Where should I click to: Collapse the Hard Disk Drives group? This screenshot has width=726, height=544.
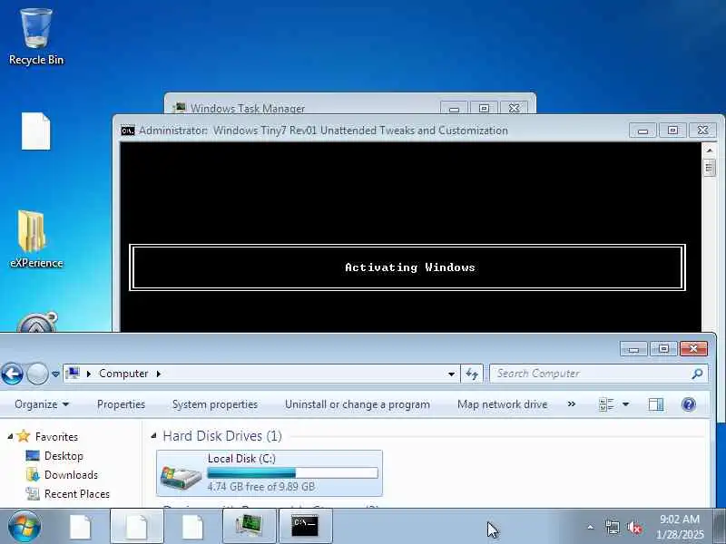153,436
